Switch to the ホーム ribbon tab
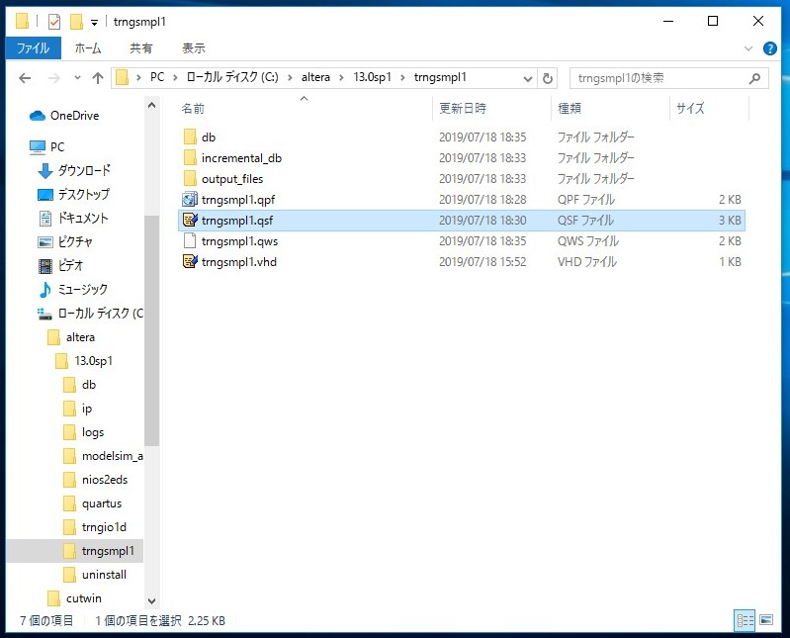 click(x=88, y=48)
